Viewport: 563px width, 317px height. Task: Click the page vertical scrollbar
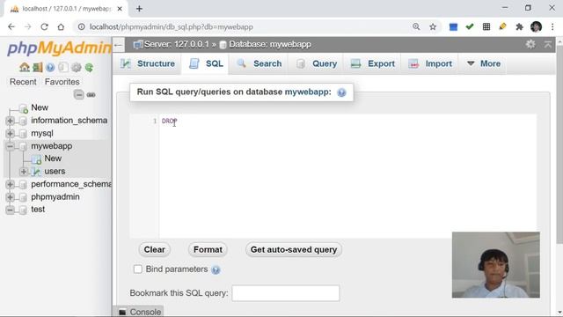tap(559, 144)
